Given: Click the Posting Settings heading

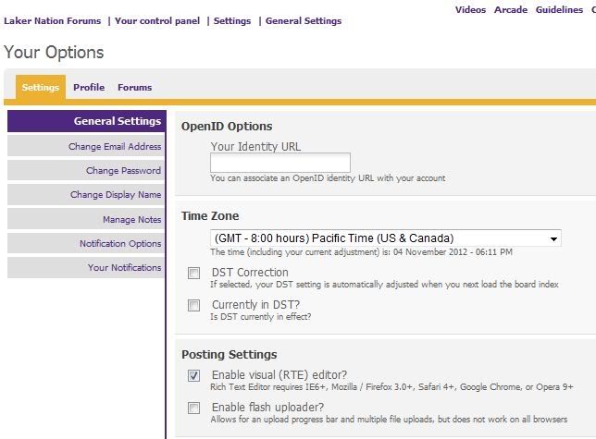Looking at the screenshot, I should [x=230, y=355].
